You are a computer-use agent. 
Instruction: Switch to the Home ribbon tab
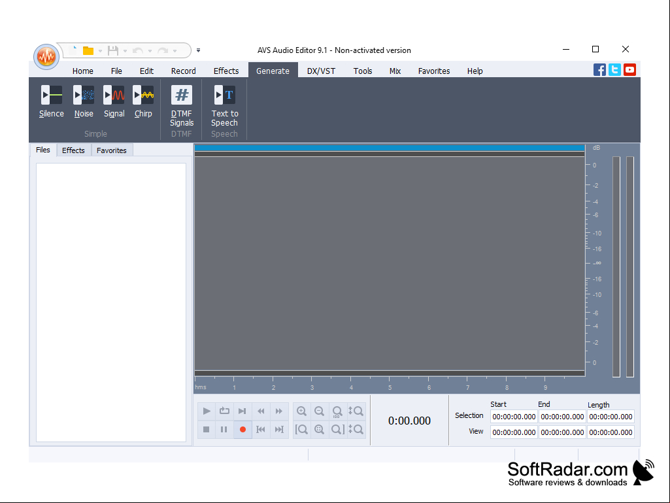[83, 71]
